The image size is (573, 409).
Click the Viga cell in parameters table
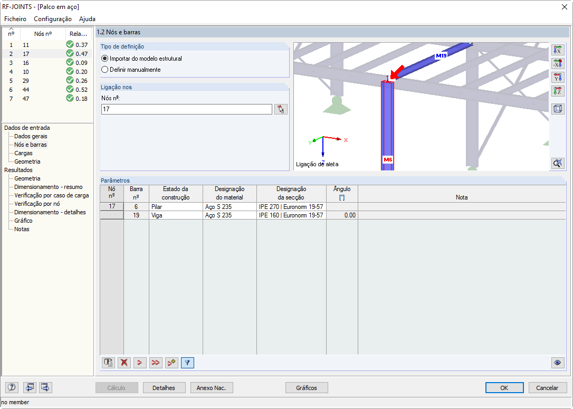[x=176, y=215]
